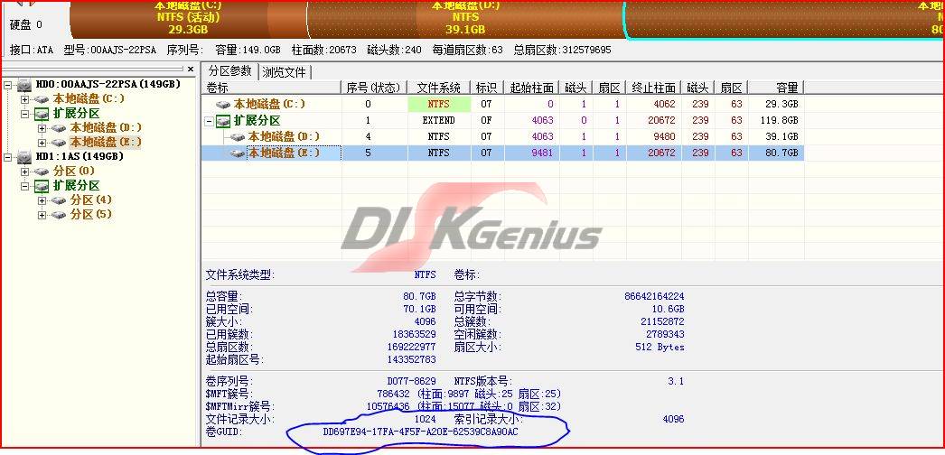Select the 分区(4) label in the tree
The image size is (945, 455).
click(x=91, y=200)
